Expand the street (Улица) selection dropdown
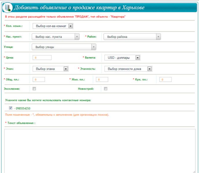 [x=64, y=47]
